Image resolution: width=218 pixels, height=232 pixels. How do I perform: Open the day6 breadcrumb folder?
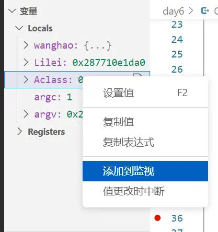(173, 11)
